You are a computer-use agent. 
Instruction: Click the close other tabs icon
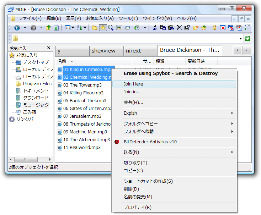239,28
